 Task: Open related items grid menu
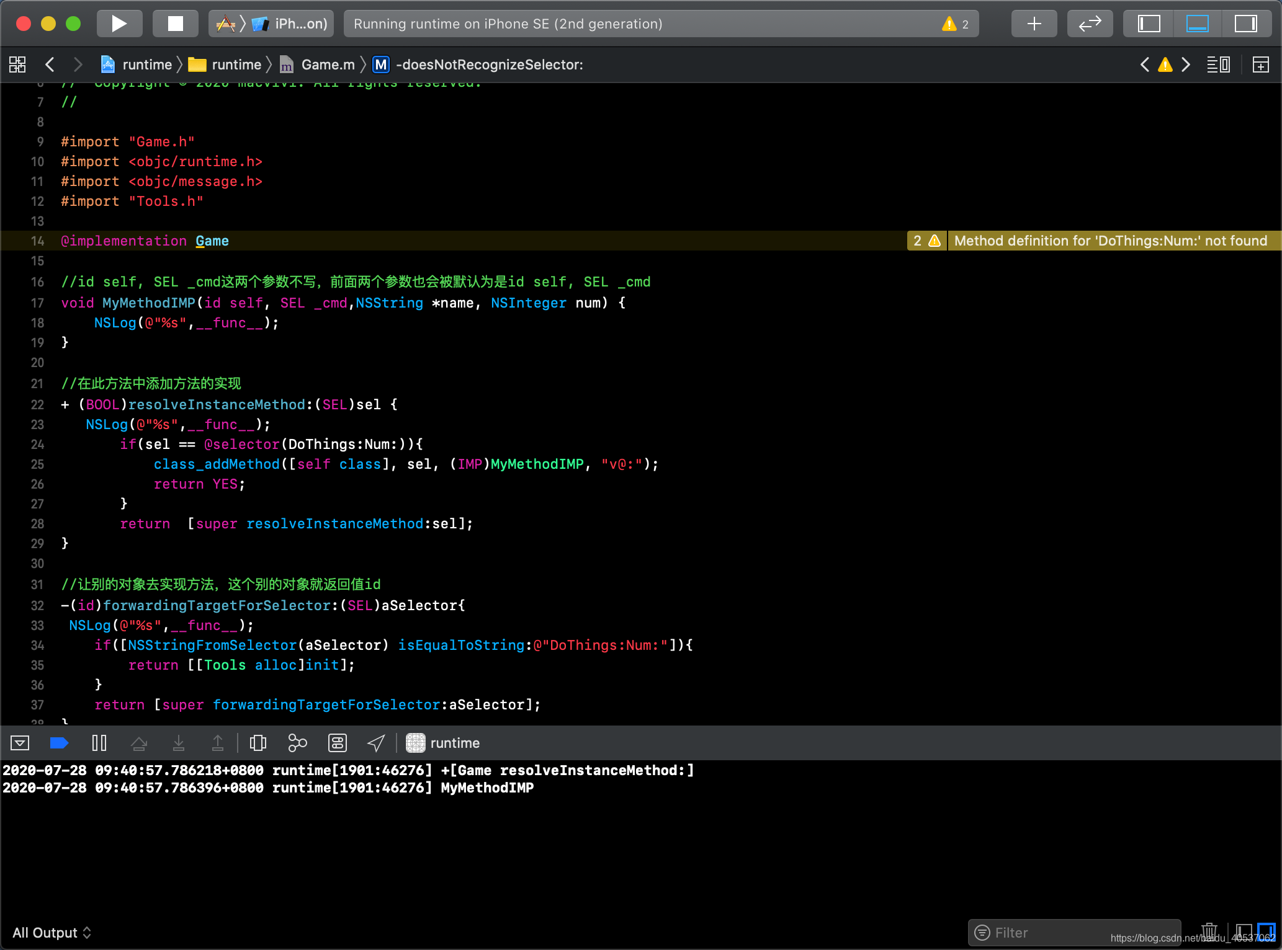[x=17, y=64]
